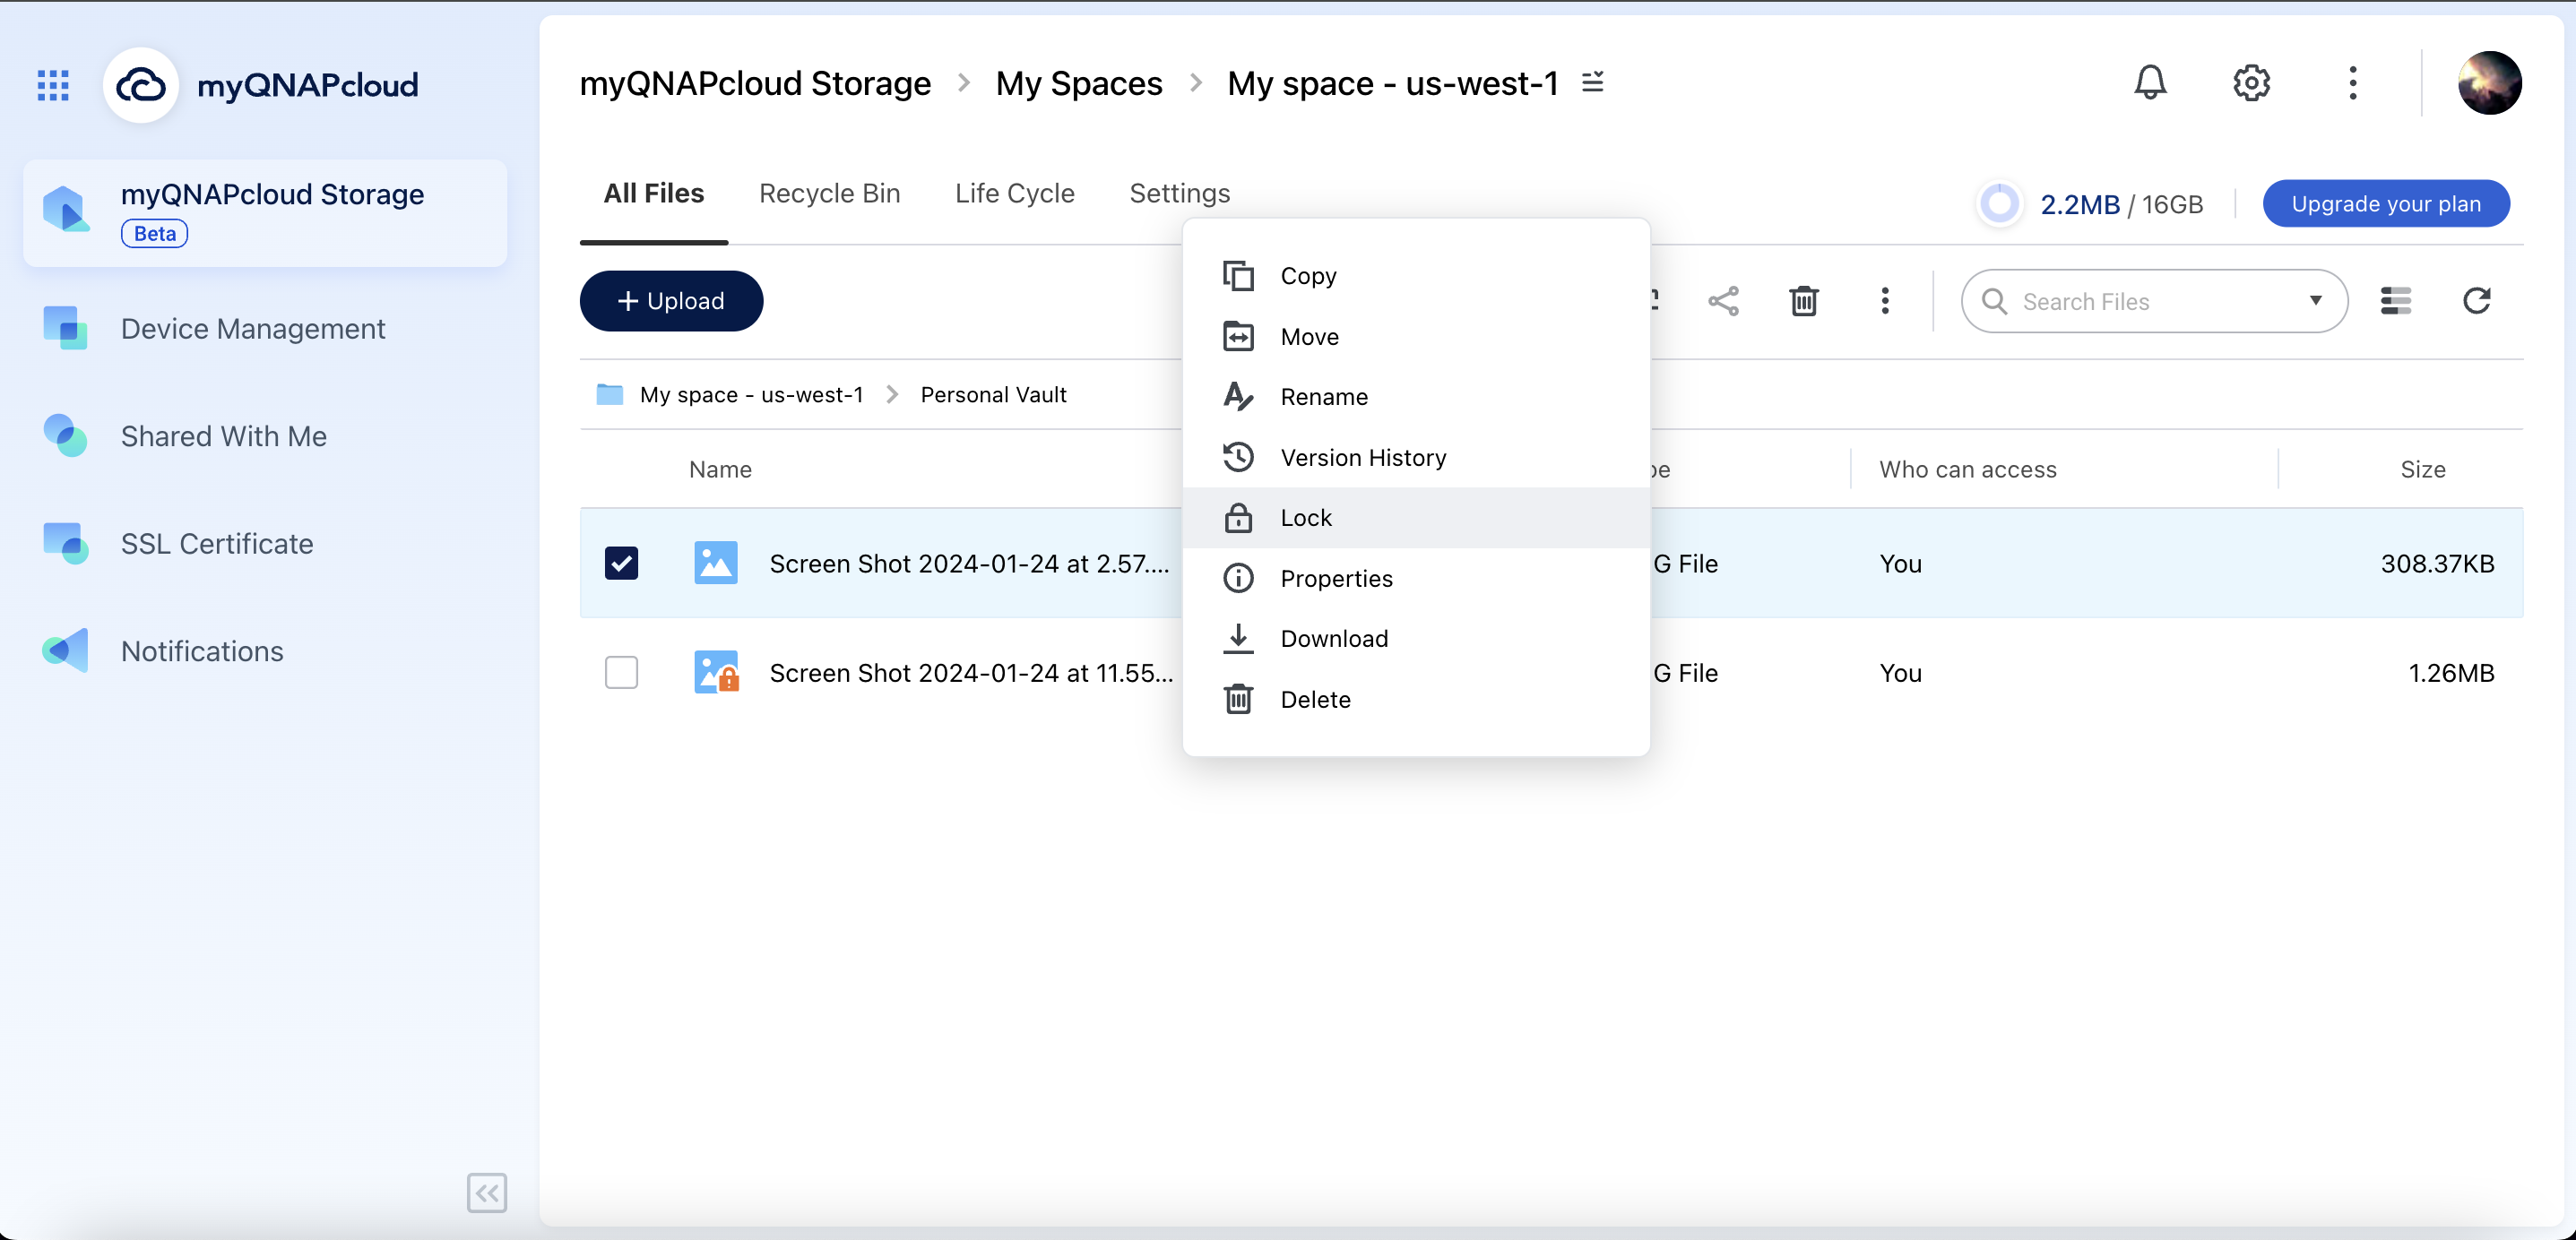Choose Delete from the context menu
Viewport: 2576px width, 1240px height.
pyautogui.click(x=1416, y=700)
